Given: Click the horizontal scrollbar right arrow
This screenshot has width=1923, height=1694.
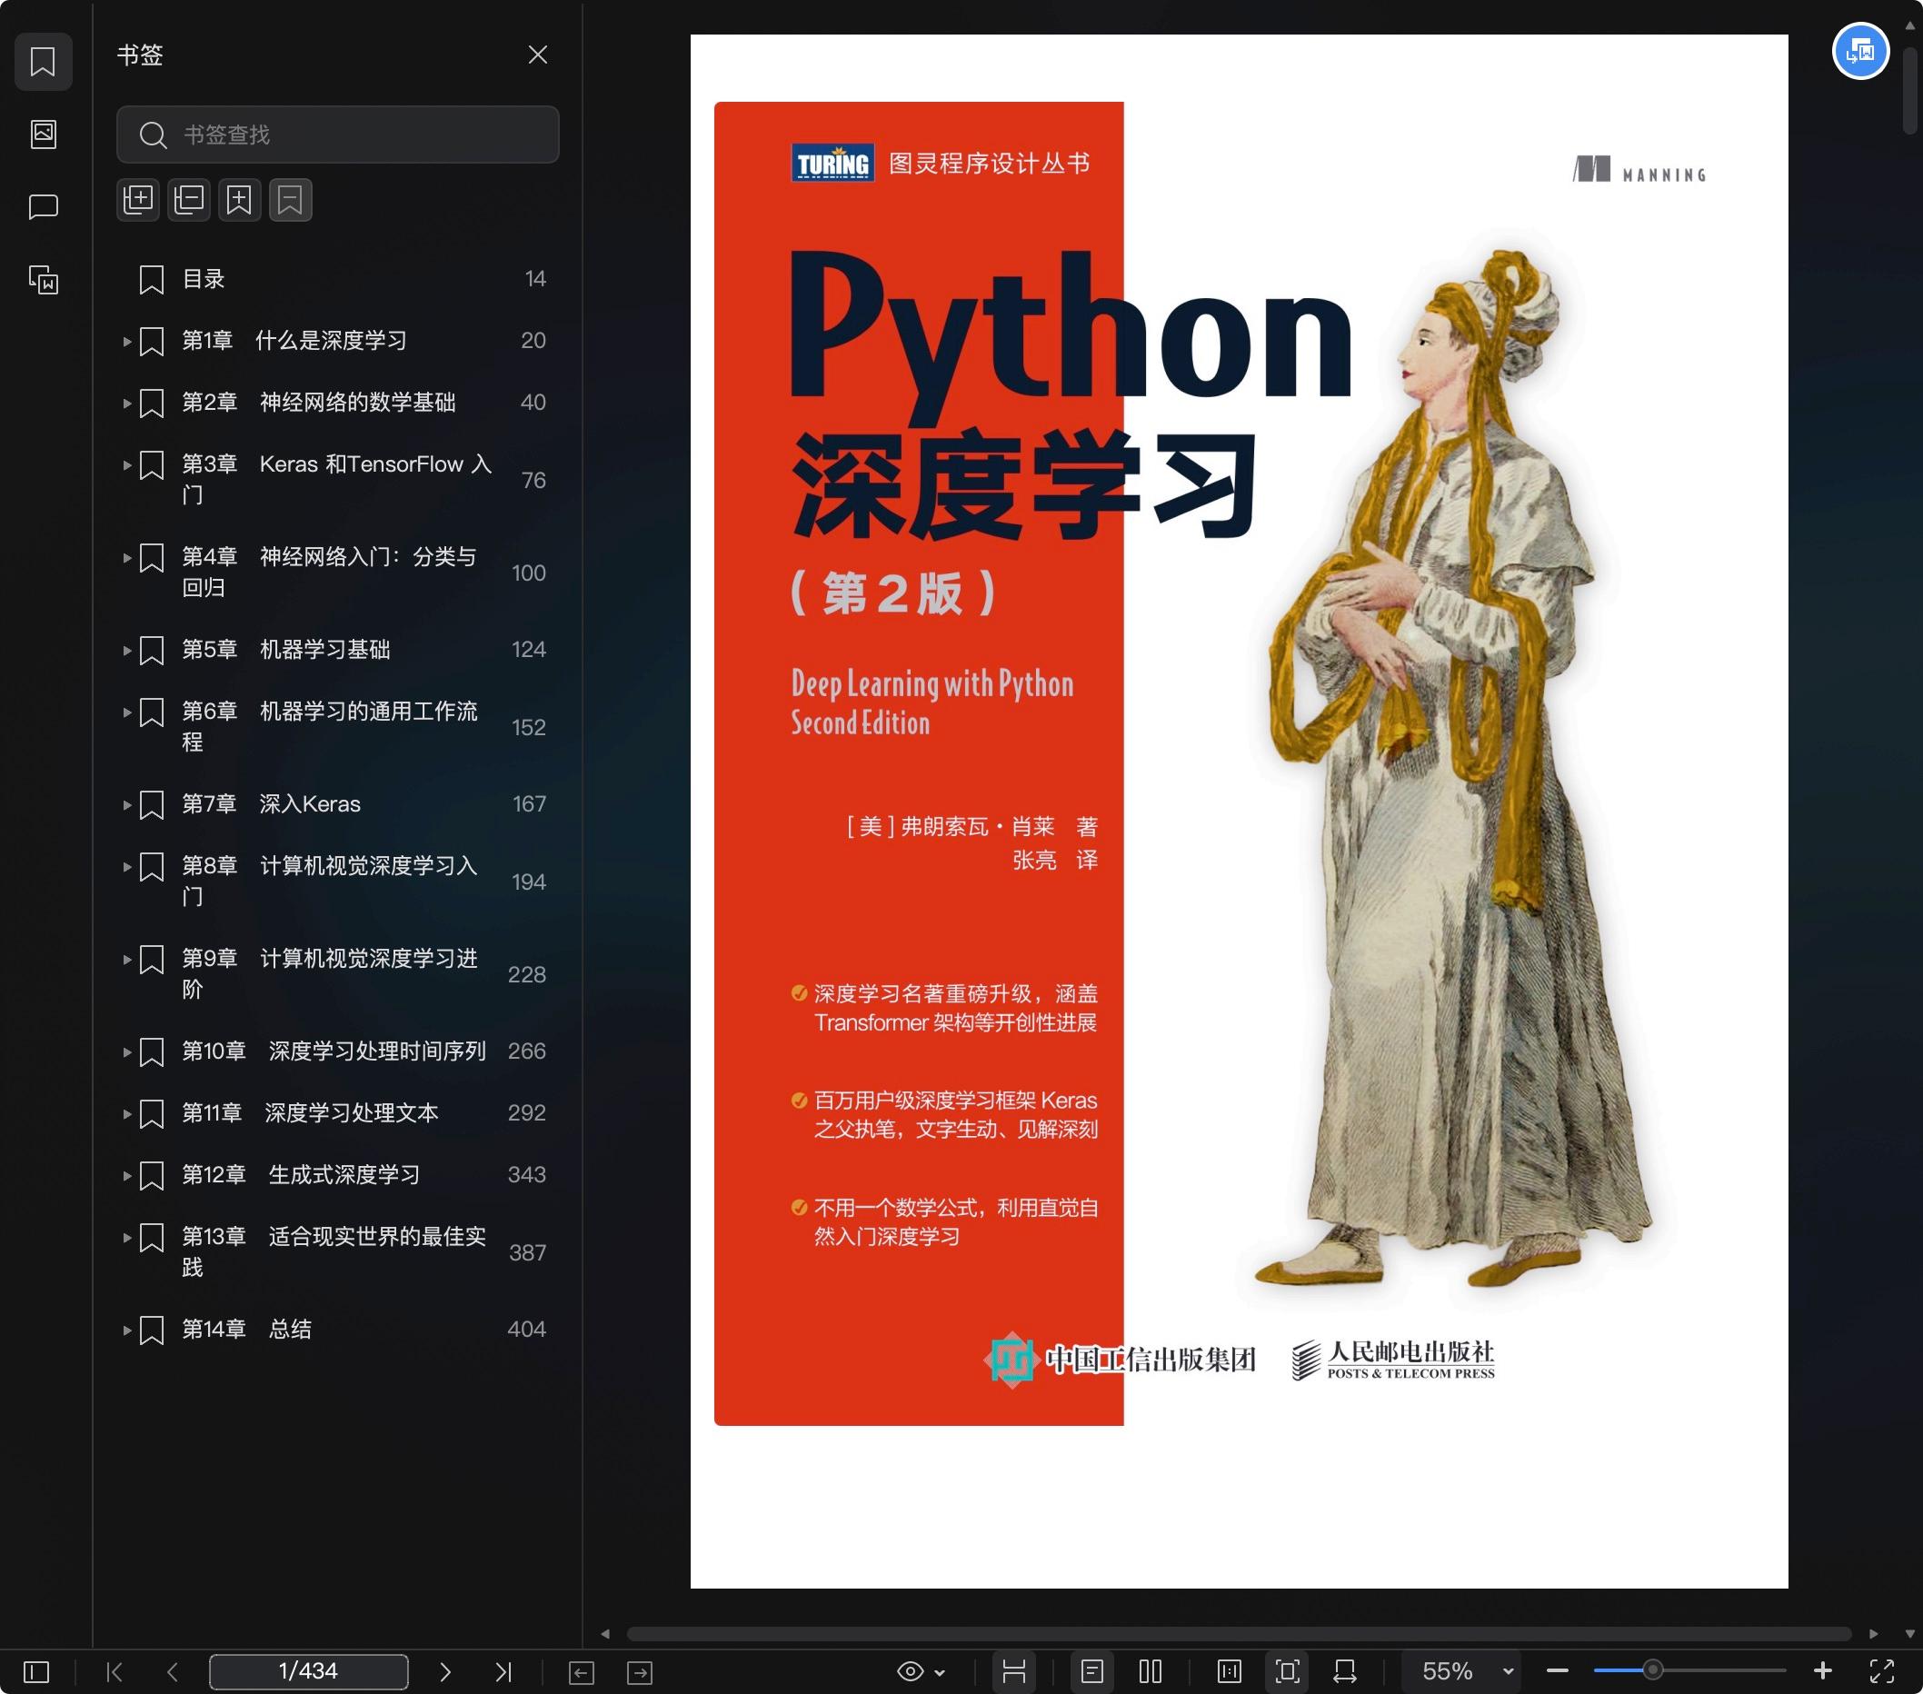Looking at the screenshot, I should coord(1873,1634).
